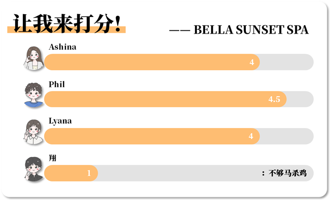Click the grey remainder of Lyana's bar
Screen dimensions: 331x201
pyautogui.click(x=287, y=136)
